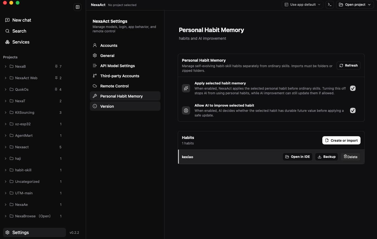Click the "No project selected" label
The height and width of the screenshot is (239, 377).
tap(122, 5)
